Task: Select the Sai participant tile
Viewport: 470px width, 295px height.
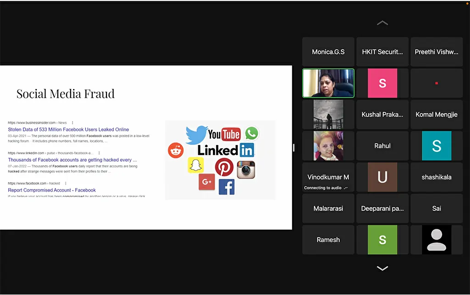Action: pyautogui.click(x=436, y=208)
